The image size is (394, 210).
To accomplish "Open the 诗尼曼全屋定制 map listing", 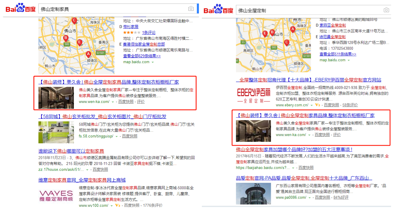I will coord(332,37).
